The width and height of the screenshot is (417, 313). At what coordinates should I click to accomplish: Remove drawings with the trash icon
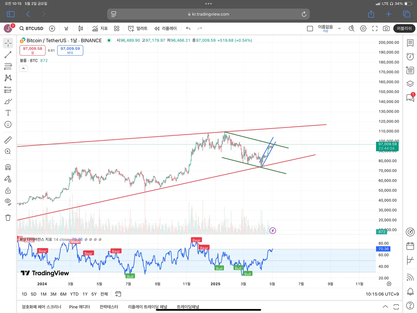click(x=8, y=218)
